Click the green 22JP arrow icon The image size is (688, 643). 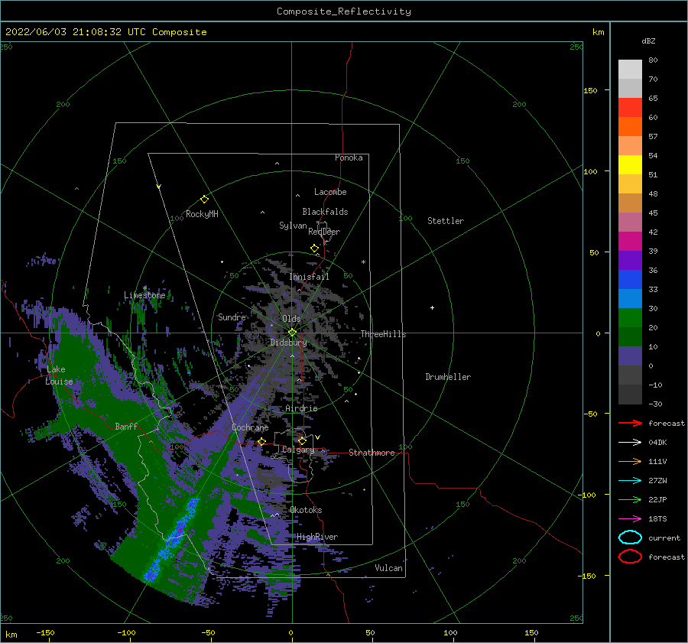click(630, 499)
